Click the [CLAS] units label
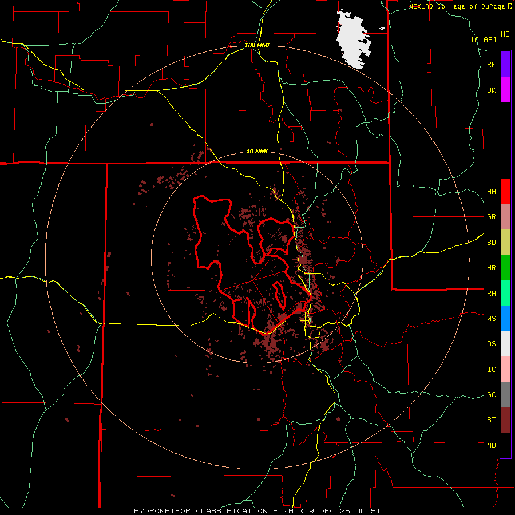 pos(484,40)
